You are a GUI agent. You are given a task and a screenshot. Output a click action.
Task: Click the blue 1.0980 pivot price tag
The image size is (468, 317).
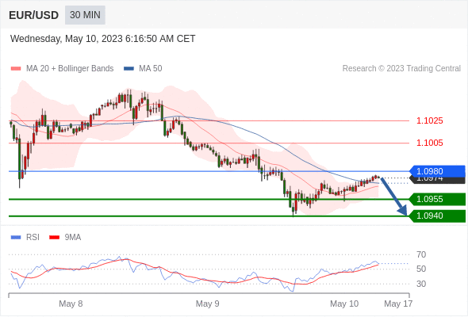pos(437,171)
